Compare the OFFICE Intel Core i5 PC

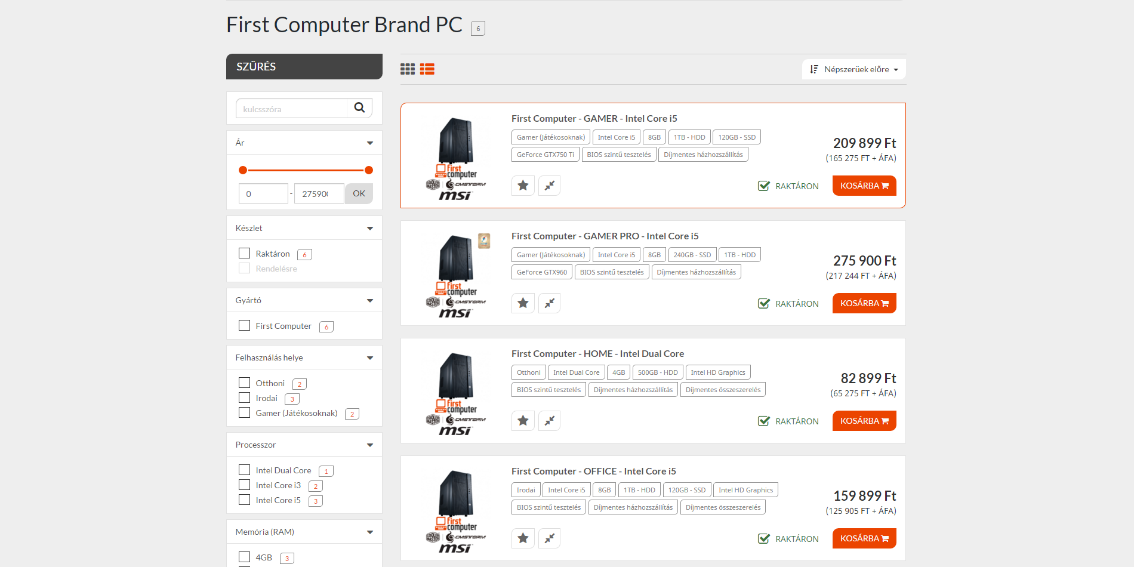point(549,538)
